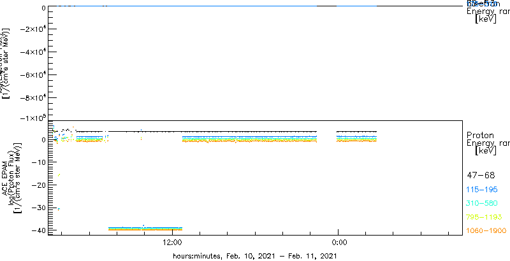This screenshot has width=510, height=261.
Task: Click the date range caption Feb. 10, 2021
Action: point(250,256)
